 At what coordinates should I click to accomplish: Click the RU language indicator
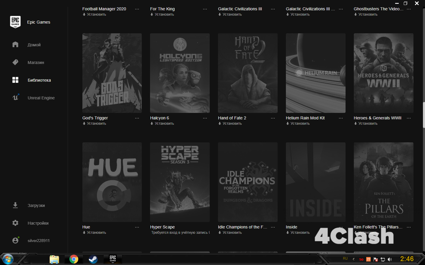point(345,259)
